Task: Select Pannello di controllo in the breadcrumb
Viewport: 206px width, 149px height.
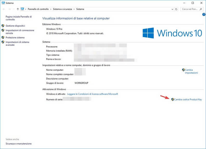Action: tap(38, 9)
